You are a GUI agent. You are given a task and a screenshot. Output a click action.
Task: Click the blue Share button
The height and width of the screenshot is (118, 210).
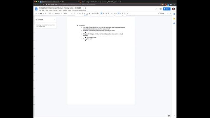pos(167,9)
